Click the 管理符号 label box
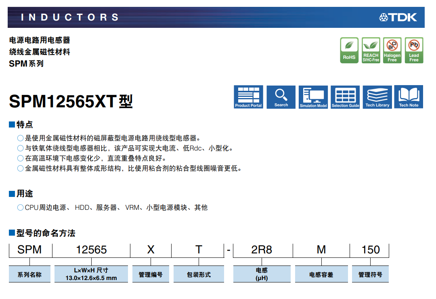This screenshot has width=436, height=299. 370,274
